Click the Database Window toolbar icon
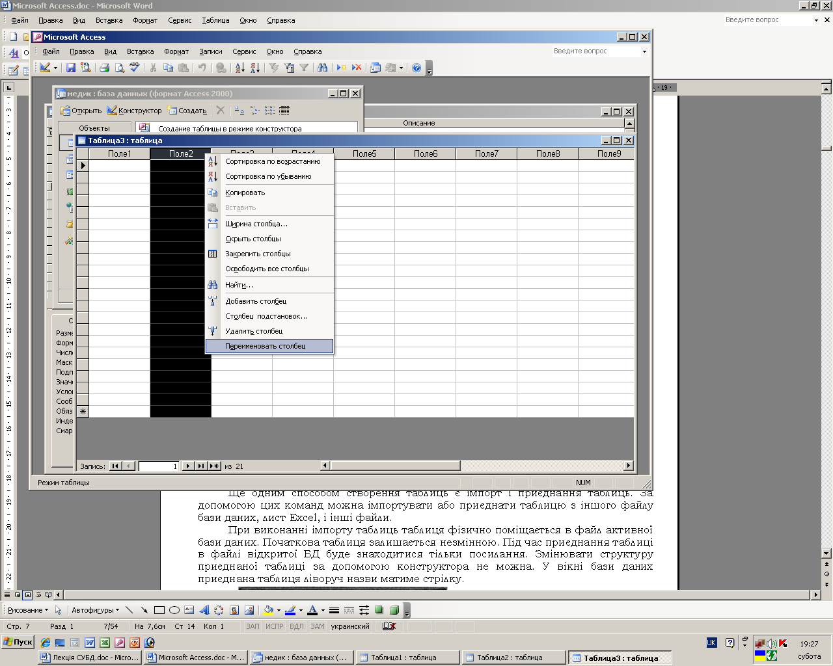 point(376,68)
